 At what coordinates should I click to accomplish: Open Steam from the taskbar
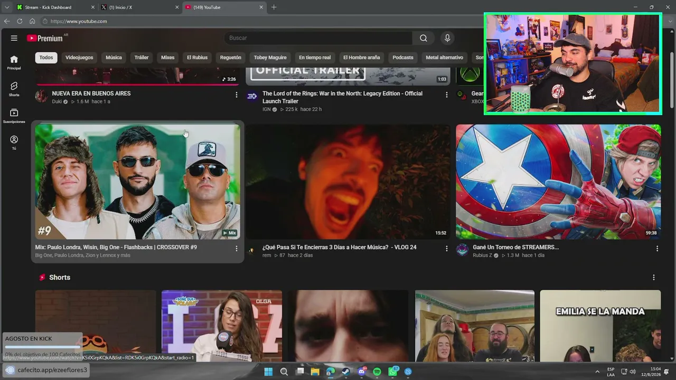(x=346, y=372)
